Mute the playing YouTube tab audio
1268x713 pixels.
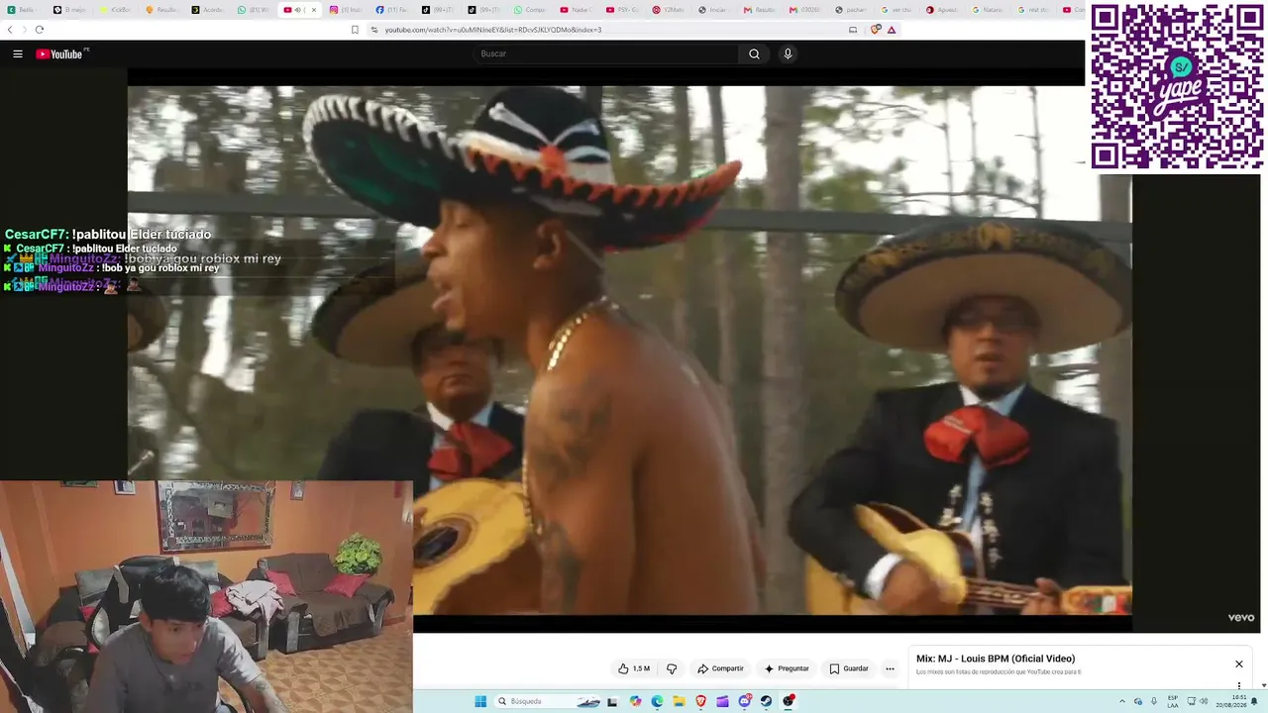click(x=298, y=10)
